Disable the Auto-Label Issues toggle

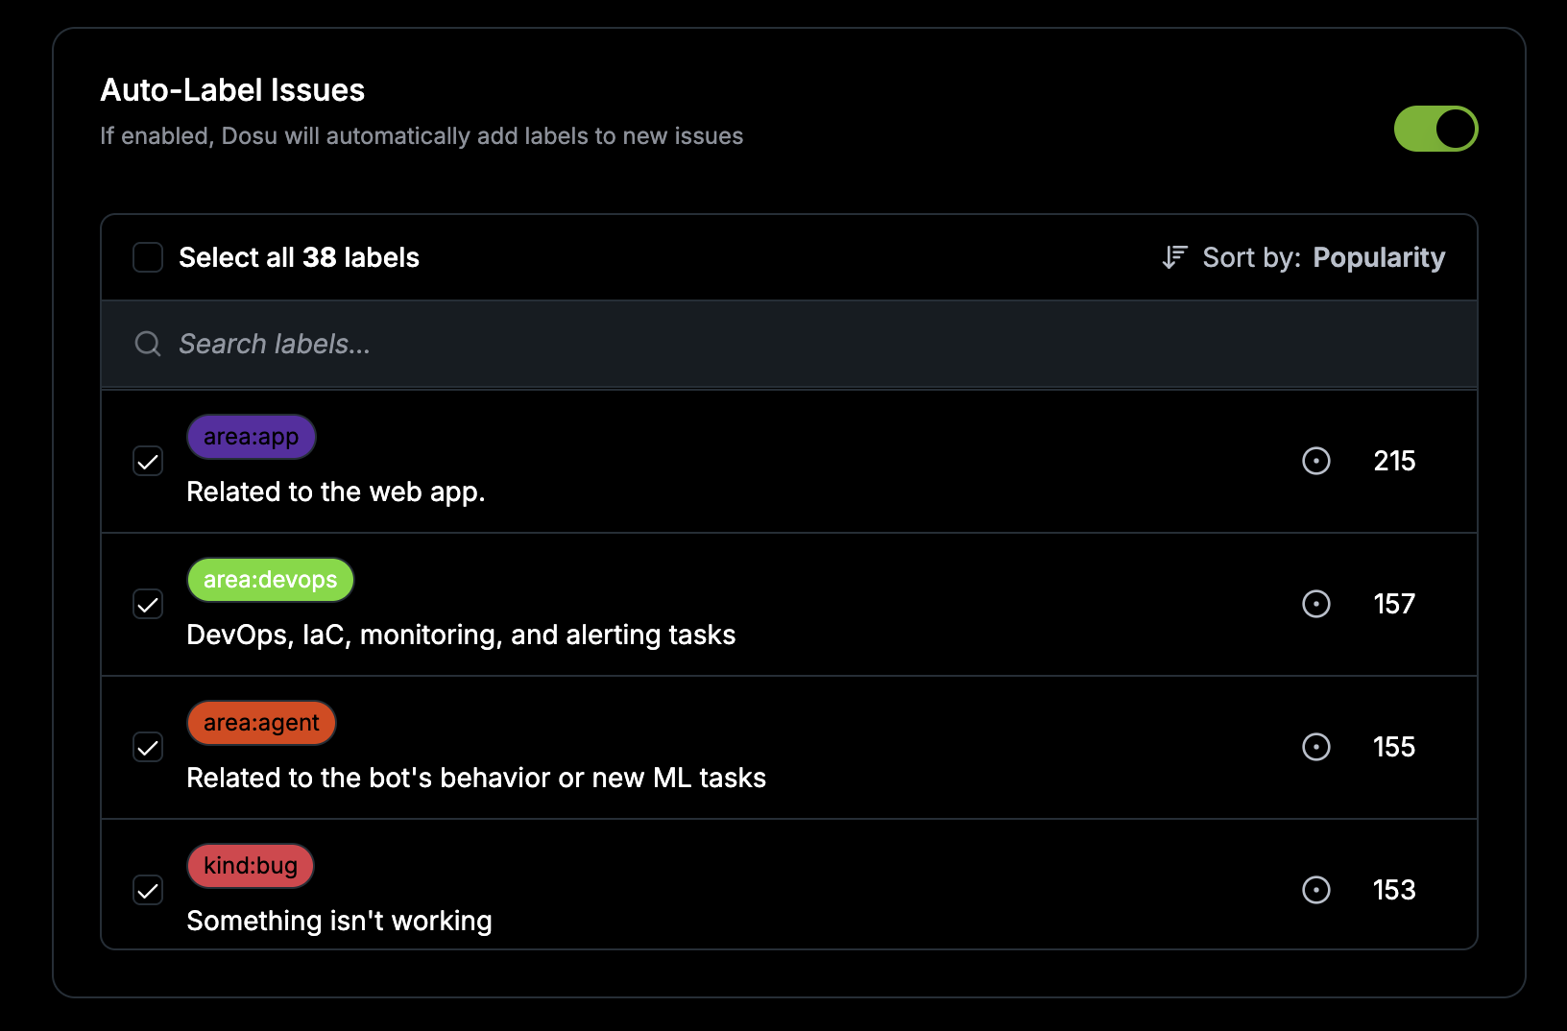click(1435, 129)
